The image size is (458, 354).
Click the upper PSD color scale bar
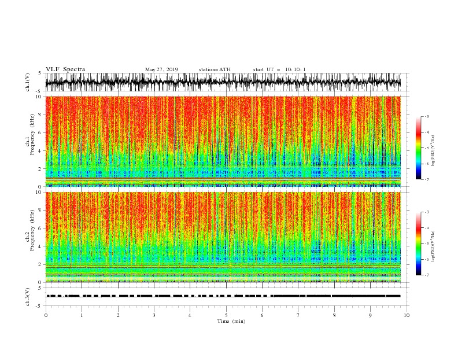point(418,148)
